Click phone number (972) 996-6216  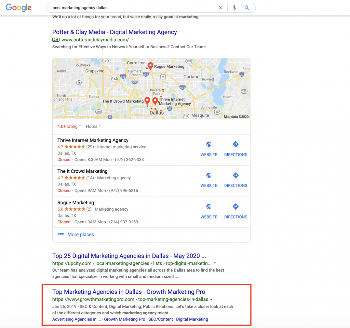tap(123, 191)
